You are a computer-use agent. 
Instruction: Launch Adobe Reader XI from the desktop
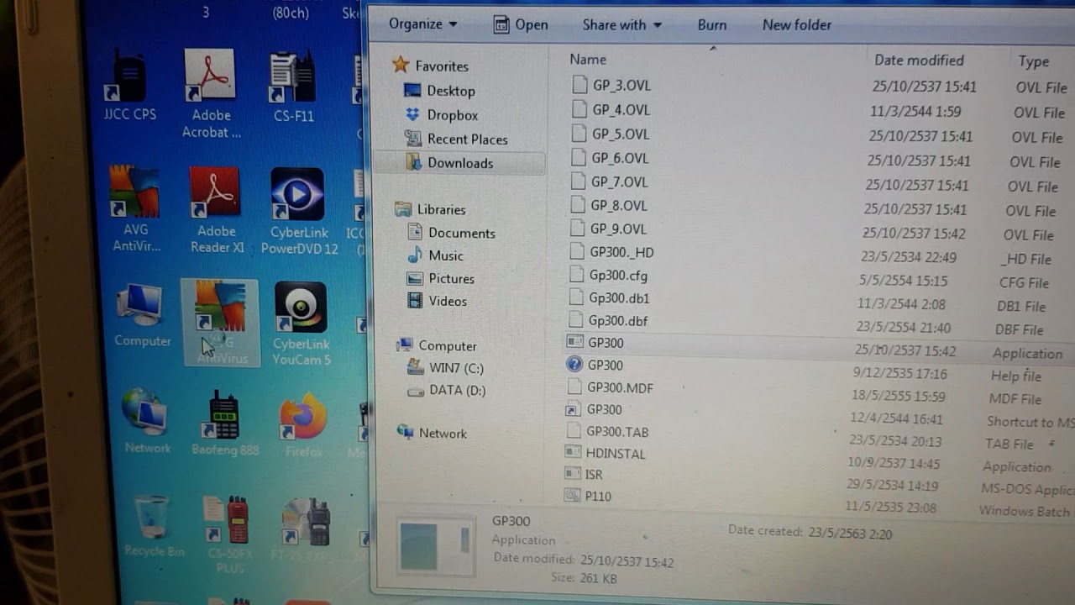tap(216, 209)
